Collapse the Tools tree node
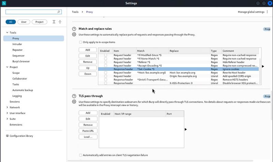Viewport: 273px width, 162px height. (7, 32)
